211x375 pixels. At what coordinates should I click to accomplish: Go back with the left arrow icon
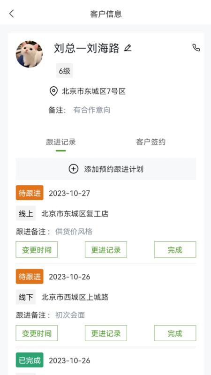pyautogui.click(x=11, y=14)
